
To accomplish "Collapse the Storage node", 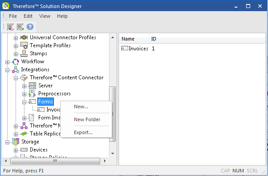I will (x=7, y=142).
